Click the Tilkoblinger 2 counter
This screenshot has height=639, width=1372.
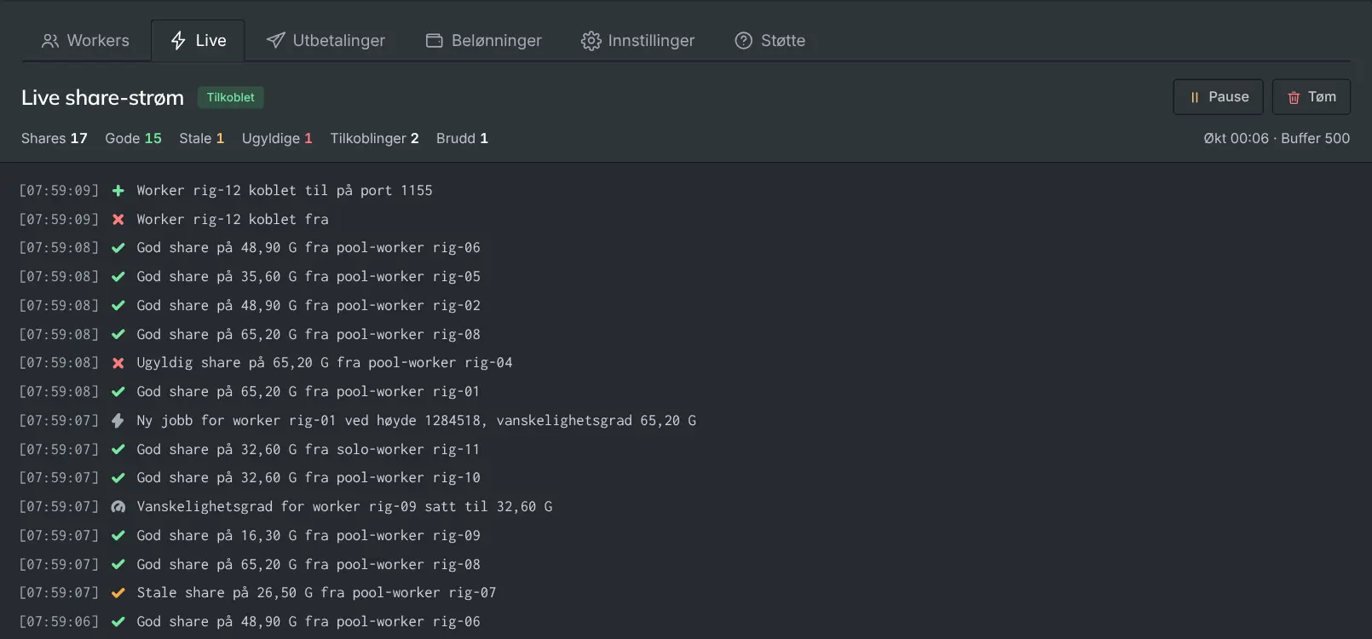click(x=374, y=138)
